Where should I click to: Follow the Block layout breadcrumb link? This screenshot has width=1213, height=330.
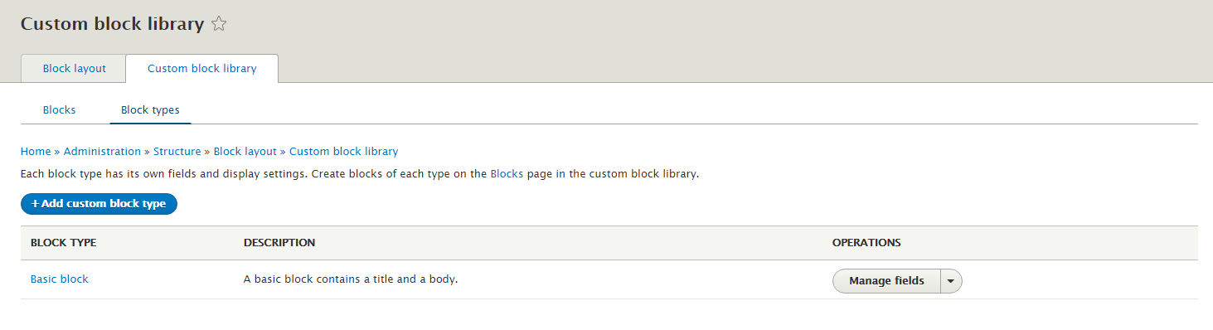click(245, 152)
